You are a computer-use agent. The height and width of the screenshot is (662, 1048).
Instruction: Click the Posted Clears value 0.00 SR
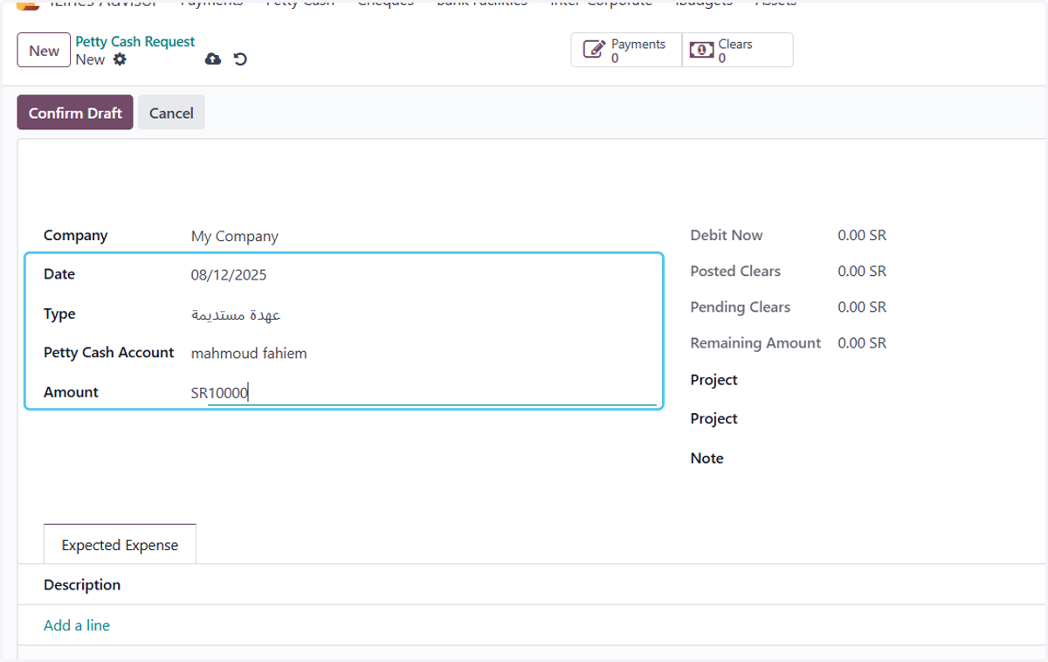tap(862, 272)
